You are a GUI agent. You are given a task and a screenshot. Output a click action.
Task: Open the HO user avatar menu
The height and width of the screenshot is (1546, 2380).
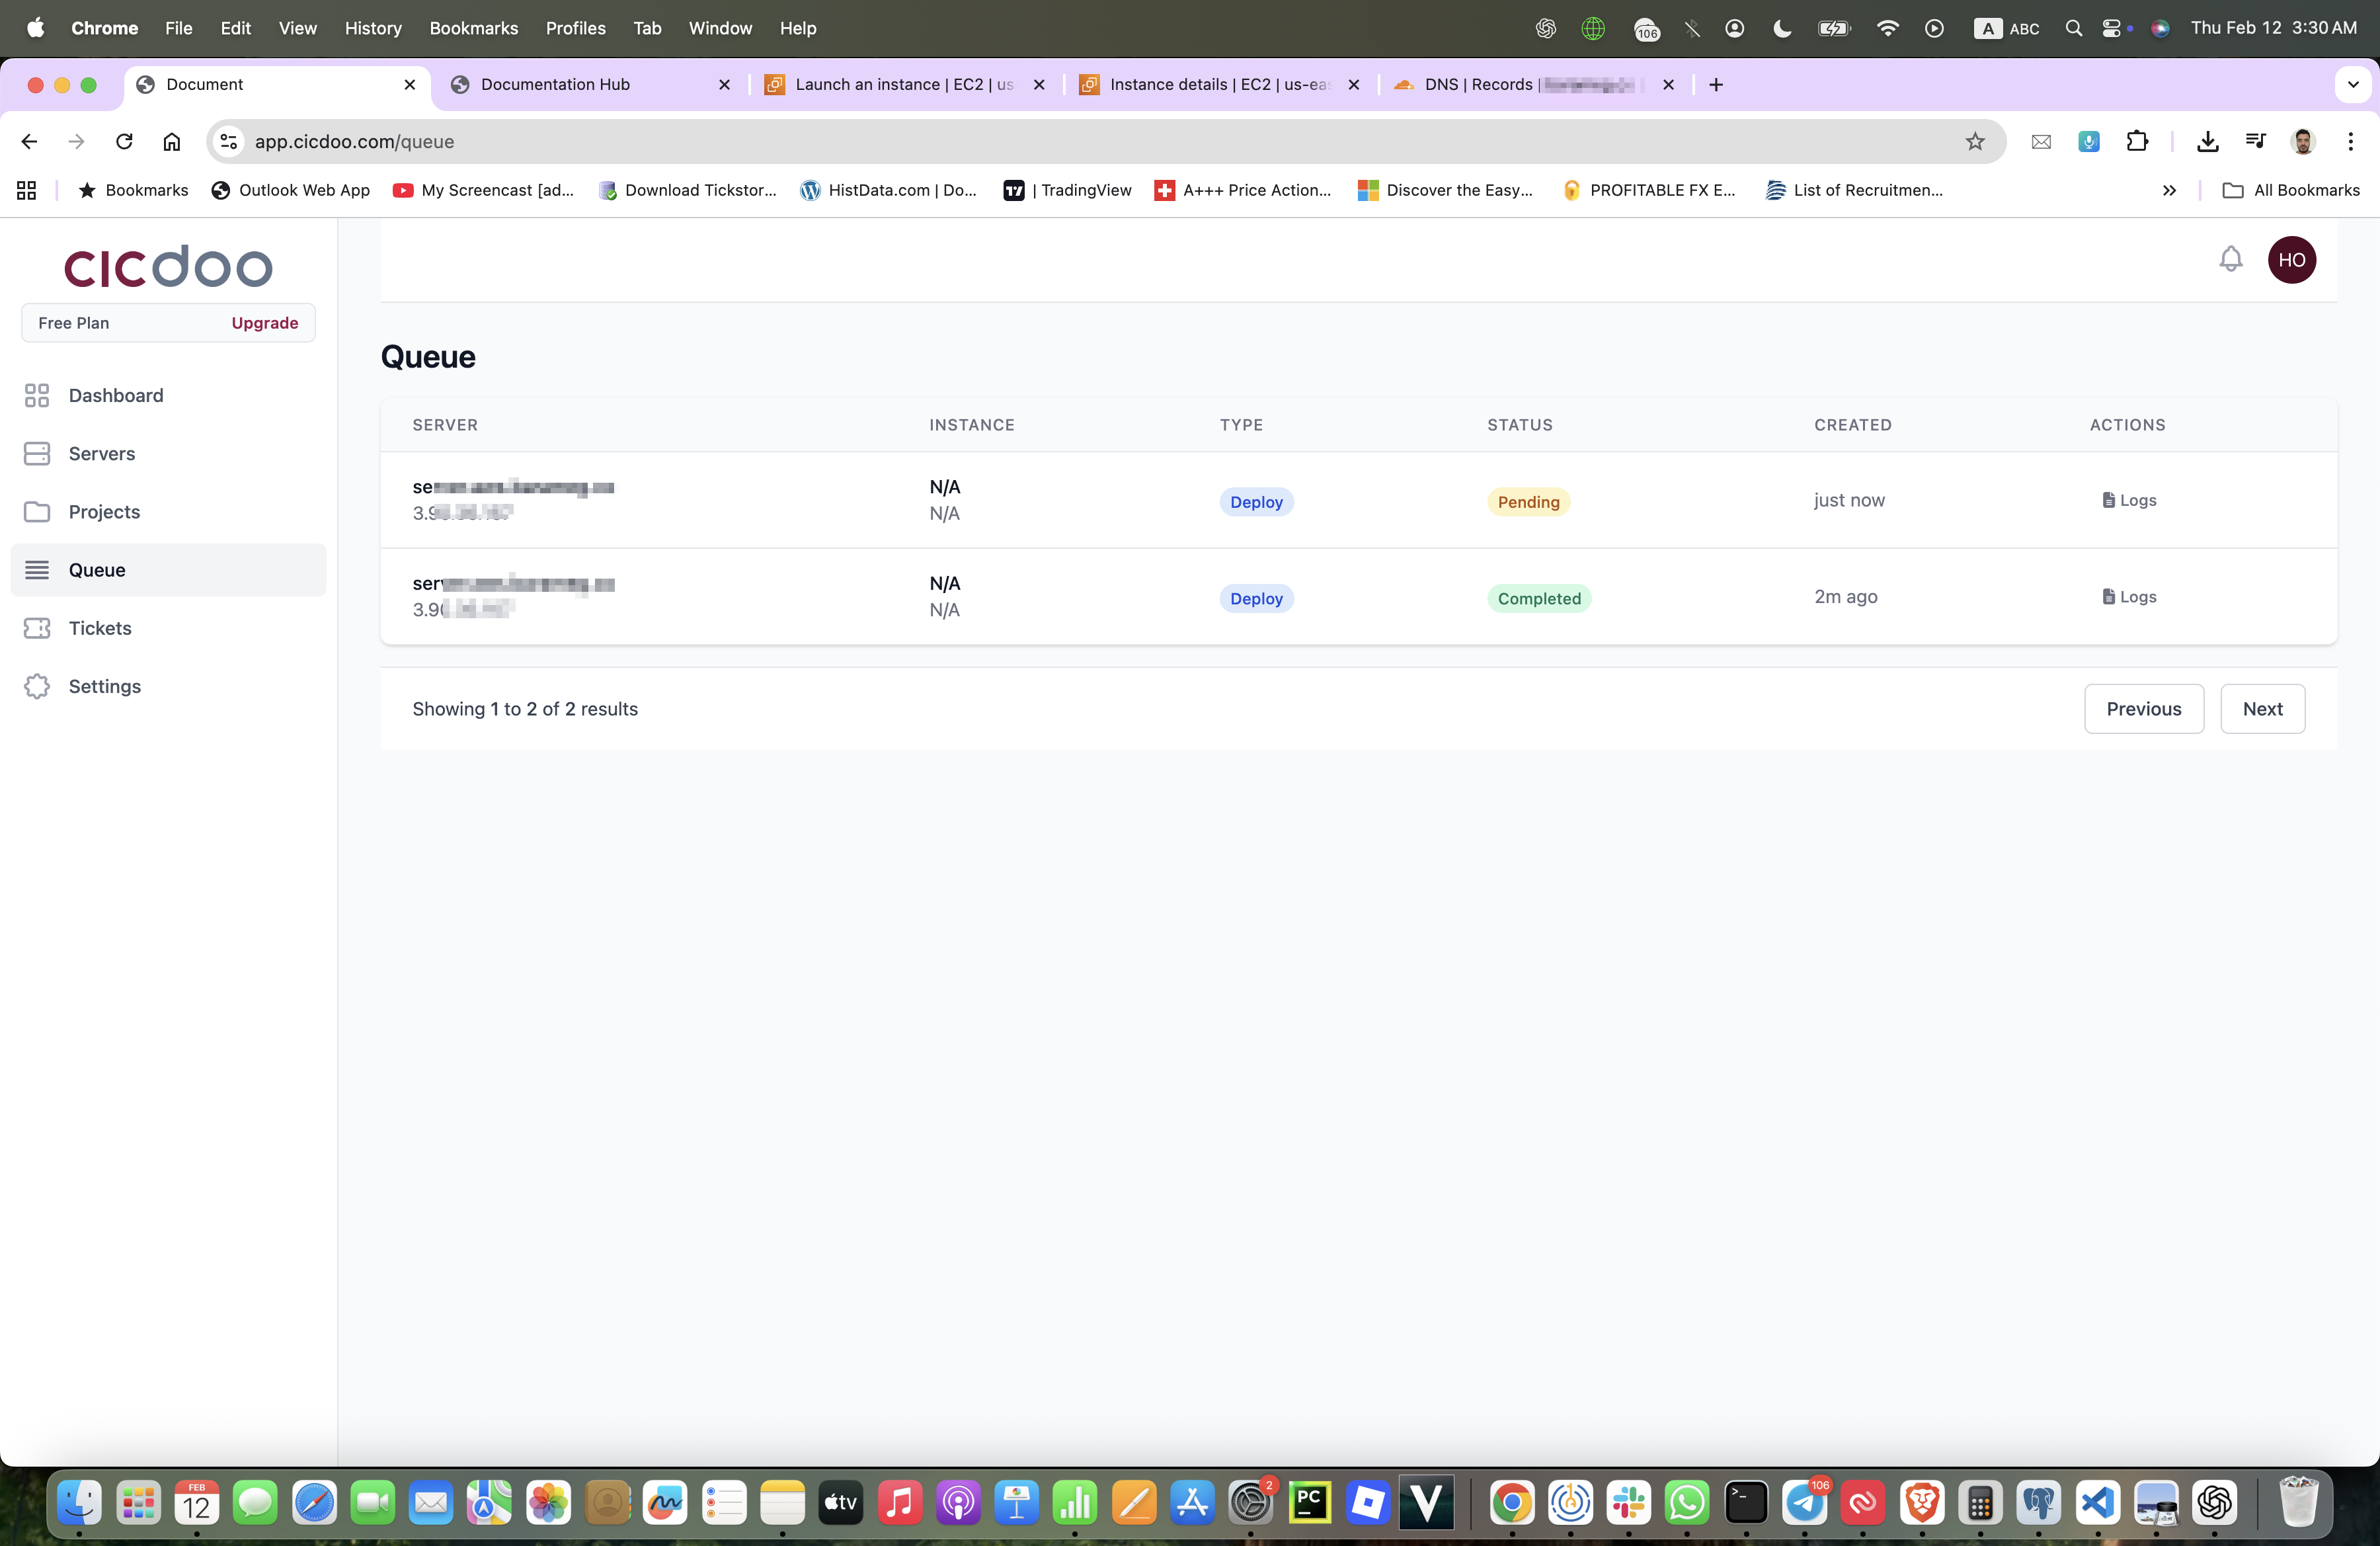(2291, 260)
